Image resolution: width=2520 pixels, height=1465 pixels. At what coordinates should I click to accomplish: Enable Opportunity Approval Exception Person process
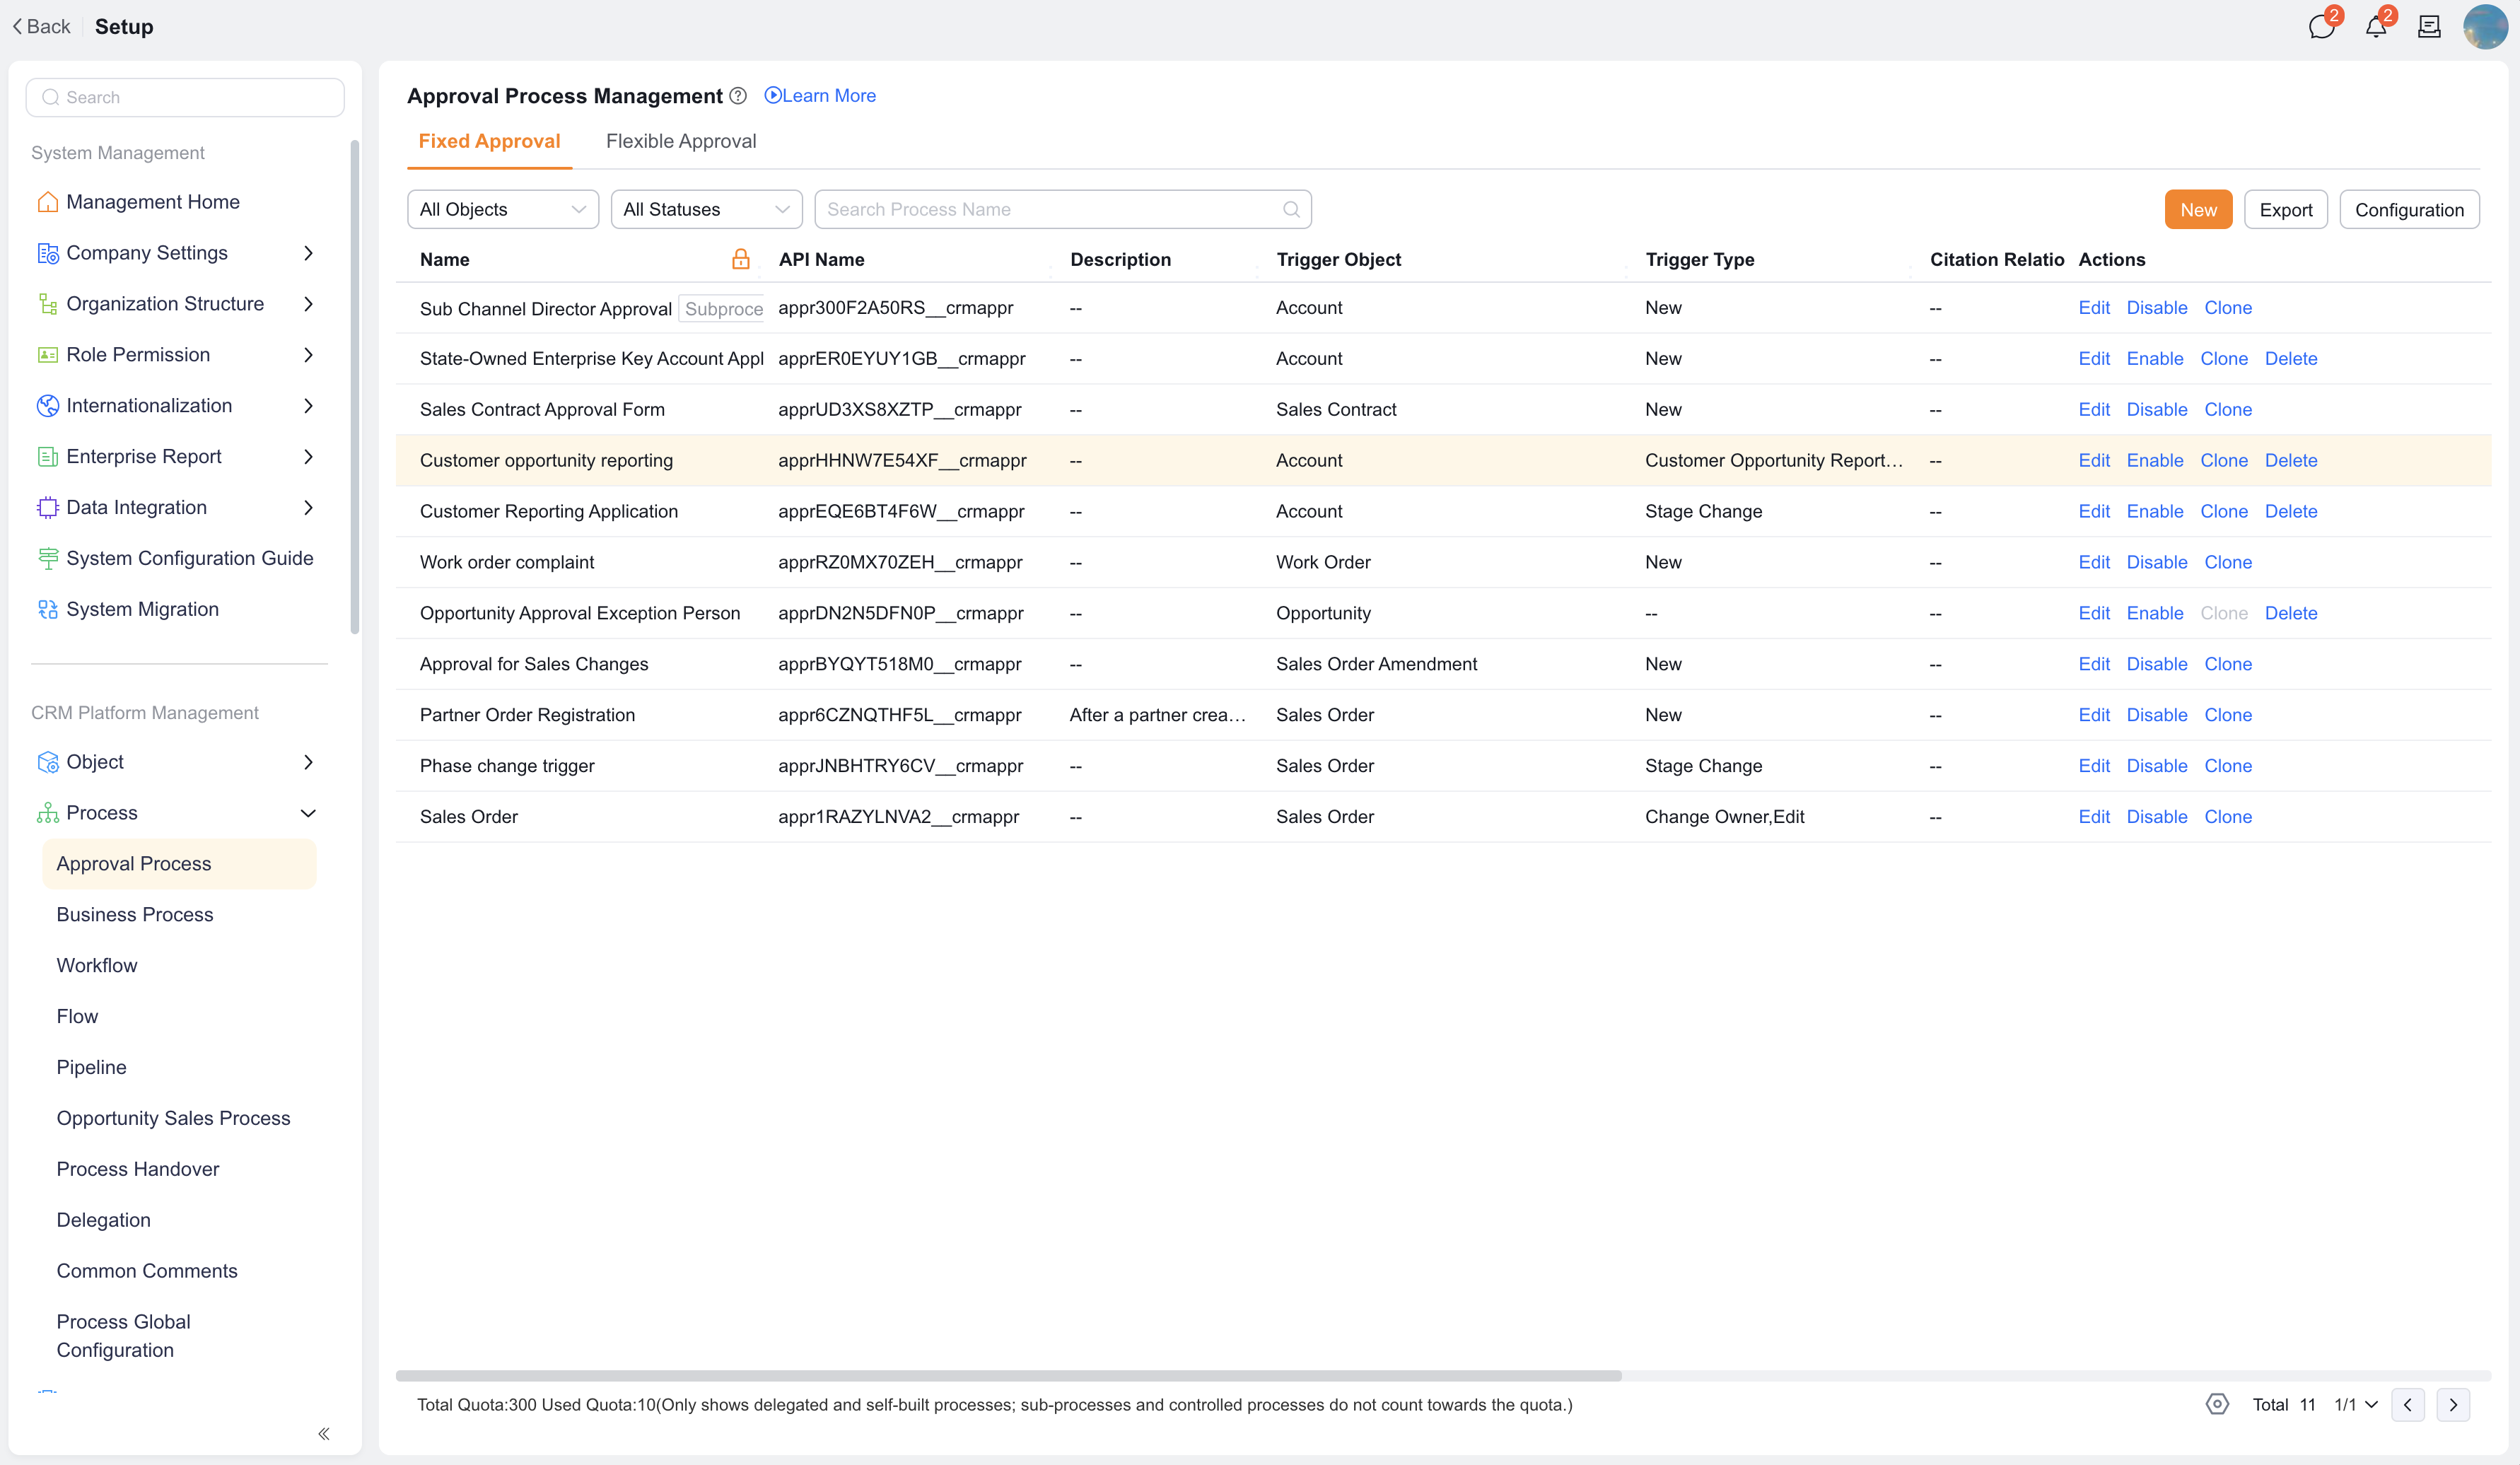pos(2154,613)
